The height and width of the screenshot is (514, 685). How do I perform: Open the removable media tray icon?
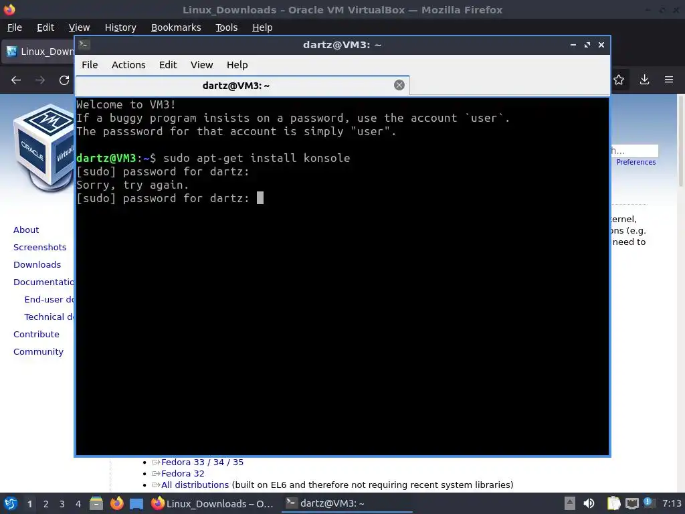[569, 503]
